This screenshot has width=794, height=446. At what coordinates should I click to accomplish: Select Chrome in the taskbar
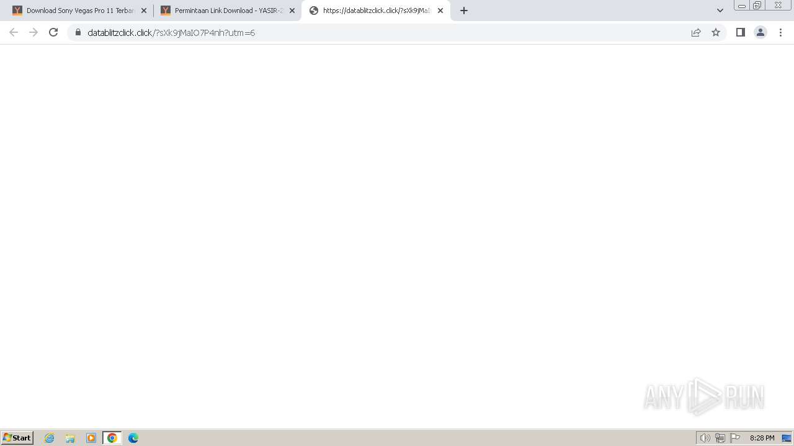(112, 438)
